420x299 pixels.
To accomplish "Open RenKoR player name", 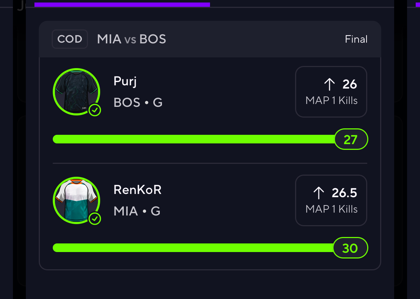I will coord(137,190).
